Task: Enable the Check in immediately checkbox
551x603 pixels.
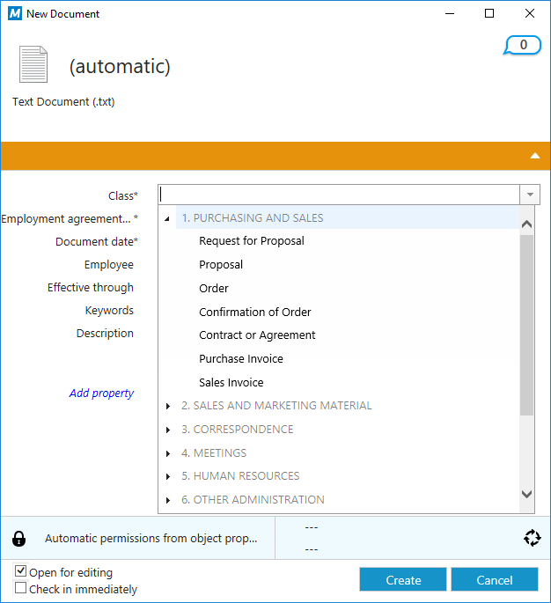Action: coord(20,588)
